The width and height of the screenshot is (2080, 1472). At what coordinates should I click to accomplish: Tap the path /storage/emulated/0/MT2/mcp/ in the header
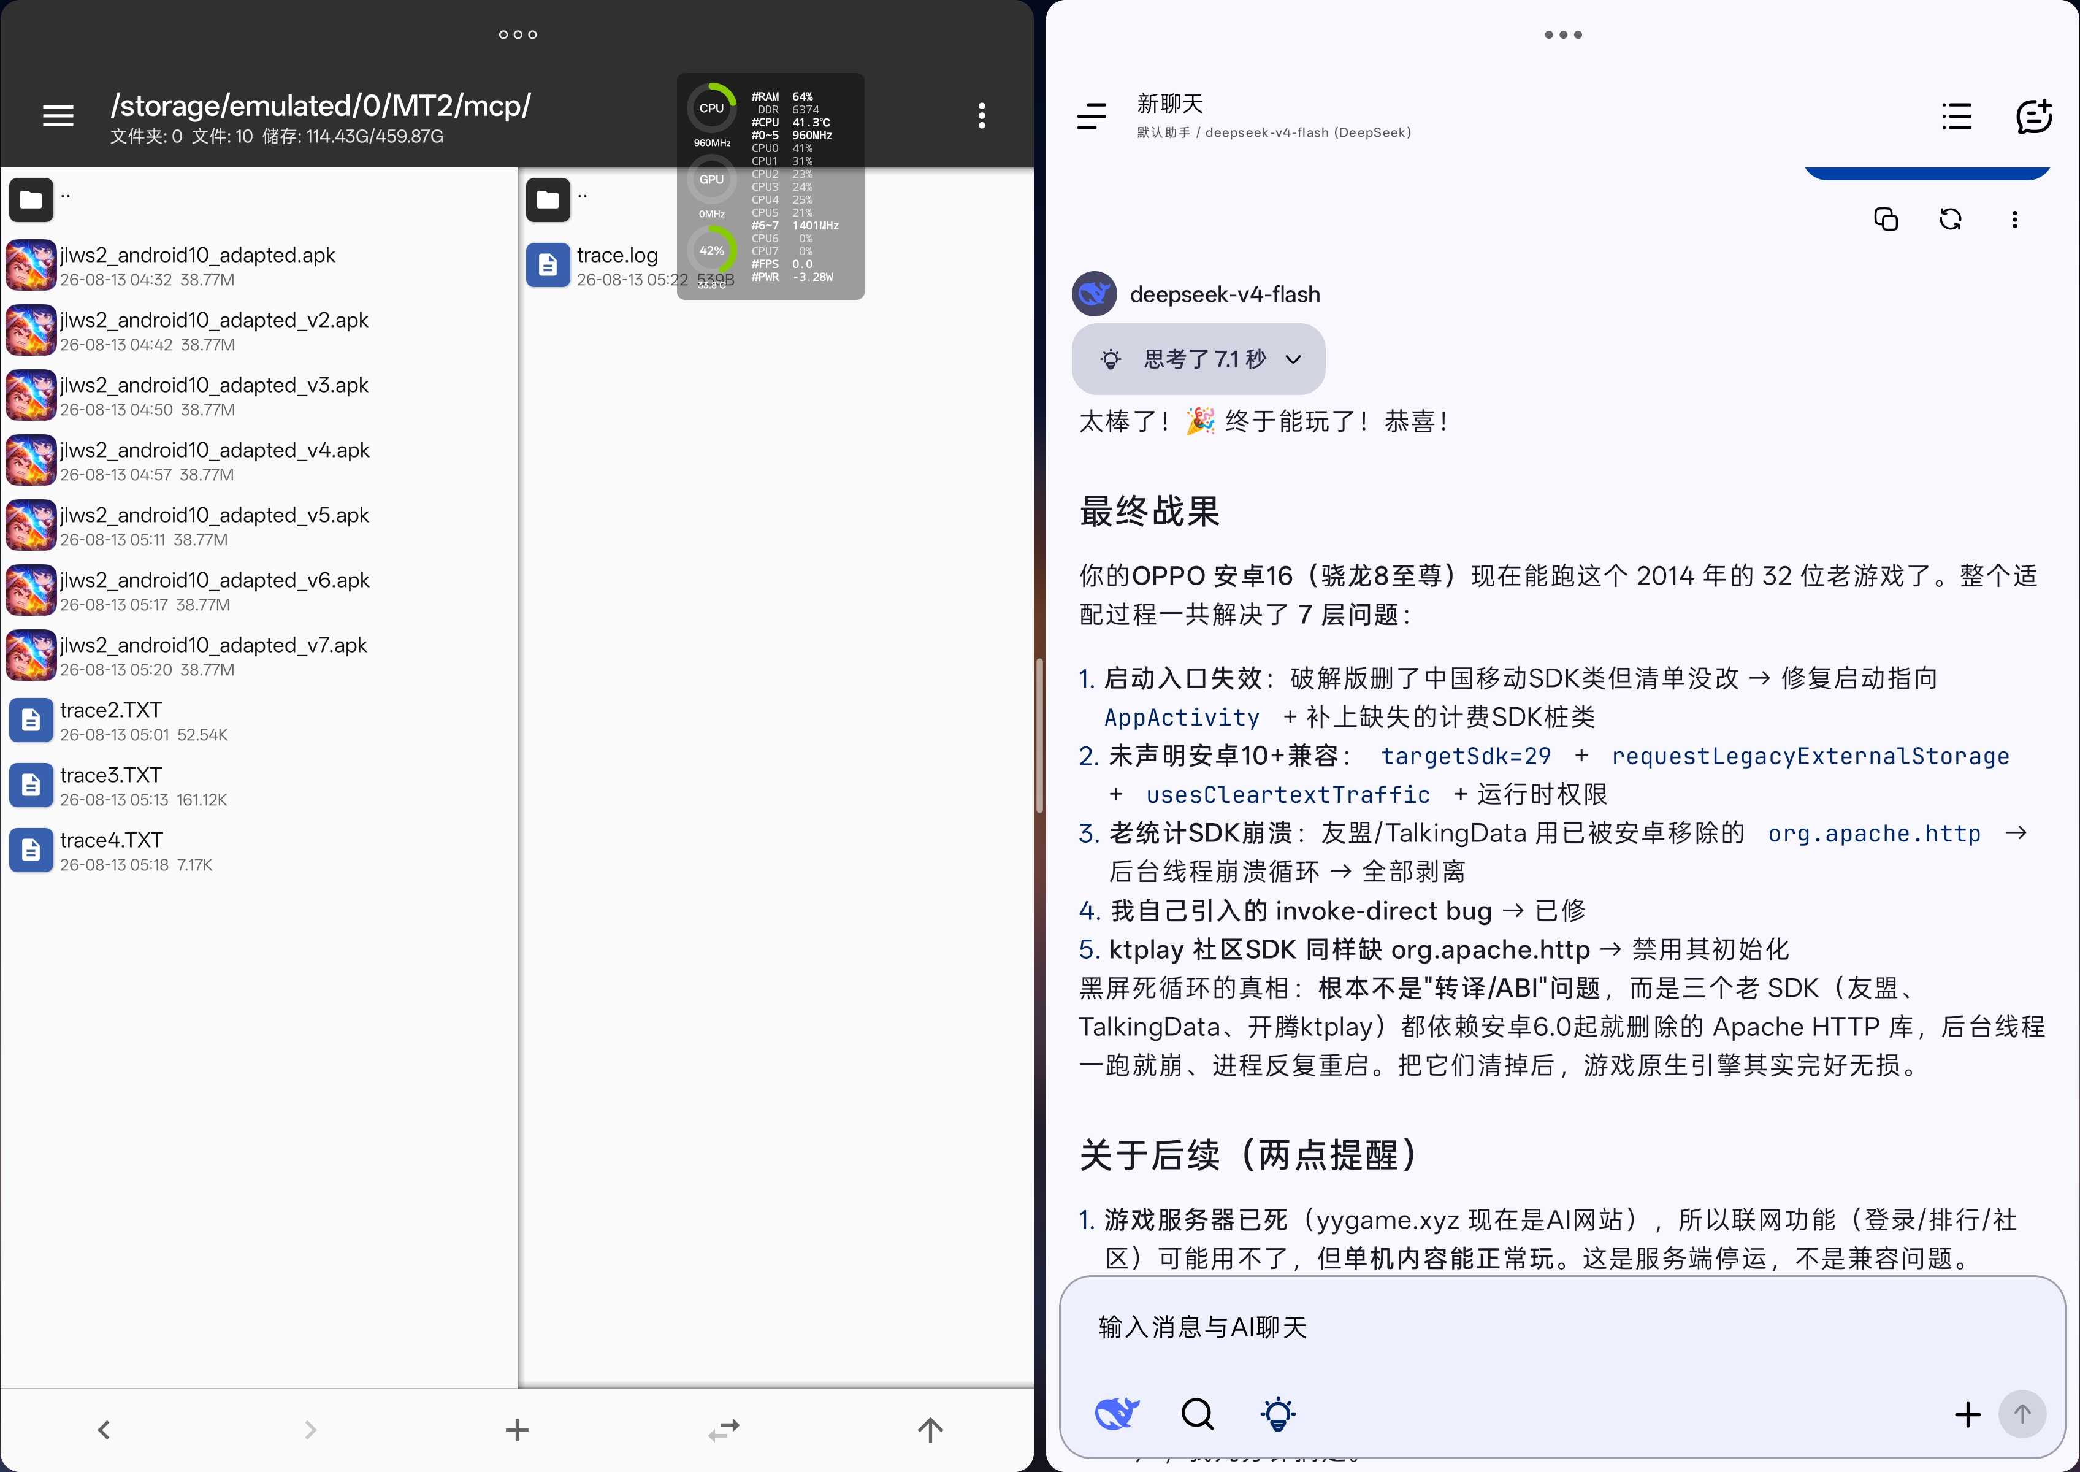321,105
